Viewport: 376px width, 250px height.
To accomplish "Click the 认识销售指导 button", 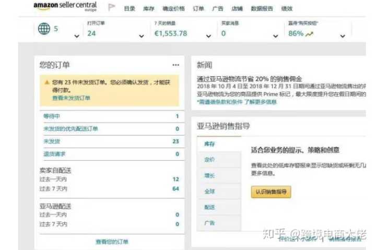I will 271,192.
